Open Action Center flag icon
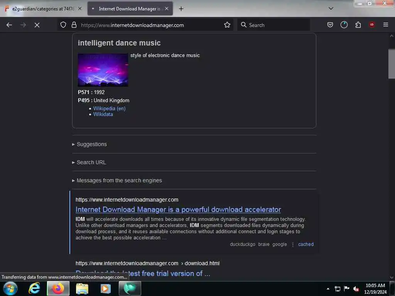Screen dimensions: 395x296 [x=347, y=288]
